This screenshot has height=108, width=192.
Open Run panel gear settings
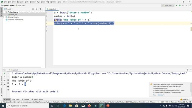pos(187,70)
